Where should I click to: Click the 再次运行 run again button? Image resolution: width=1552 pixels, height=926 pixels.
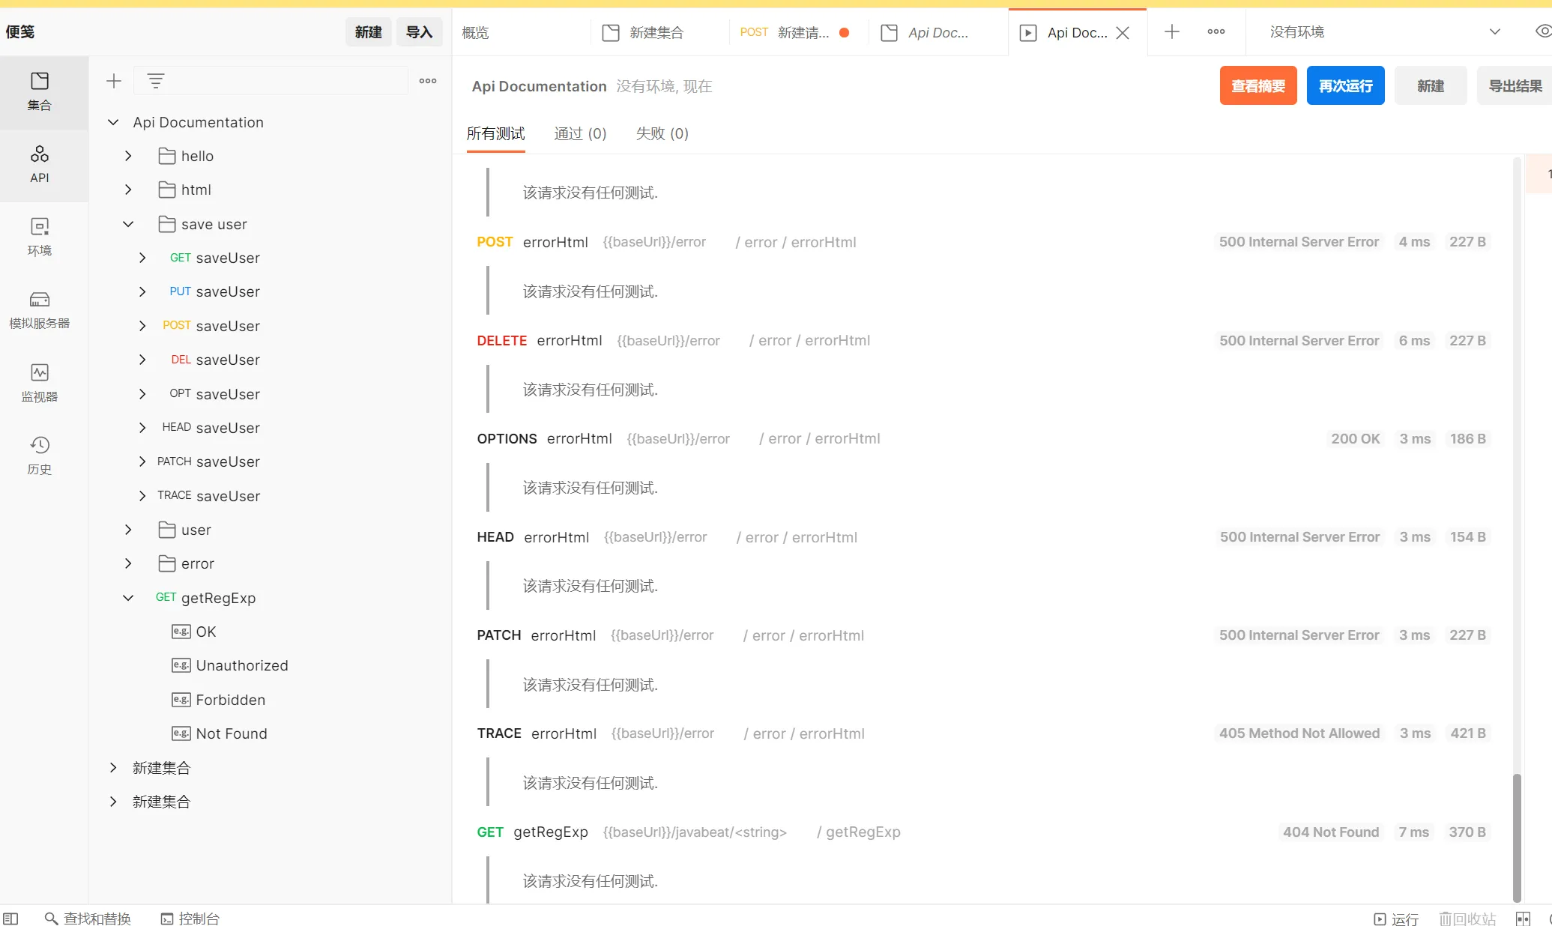(x=1346, y=85)
